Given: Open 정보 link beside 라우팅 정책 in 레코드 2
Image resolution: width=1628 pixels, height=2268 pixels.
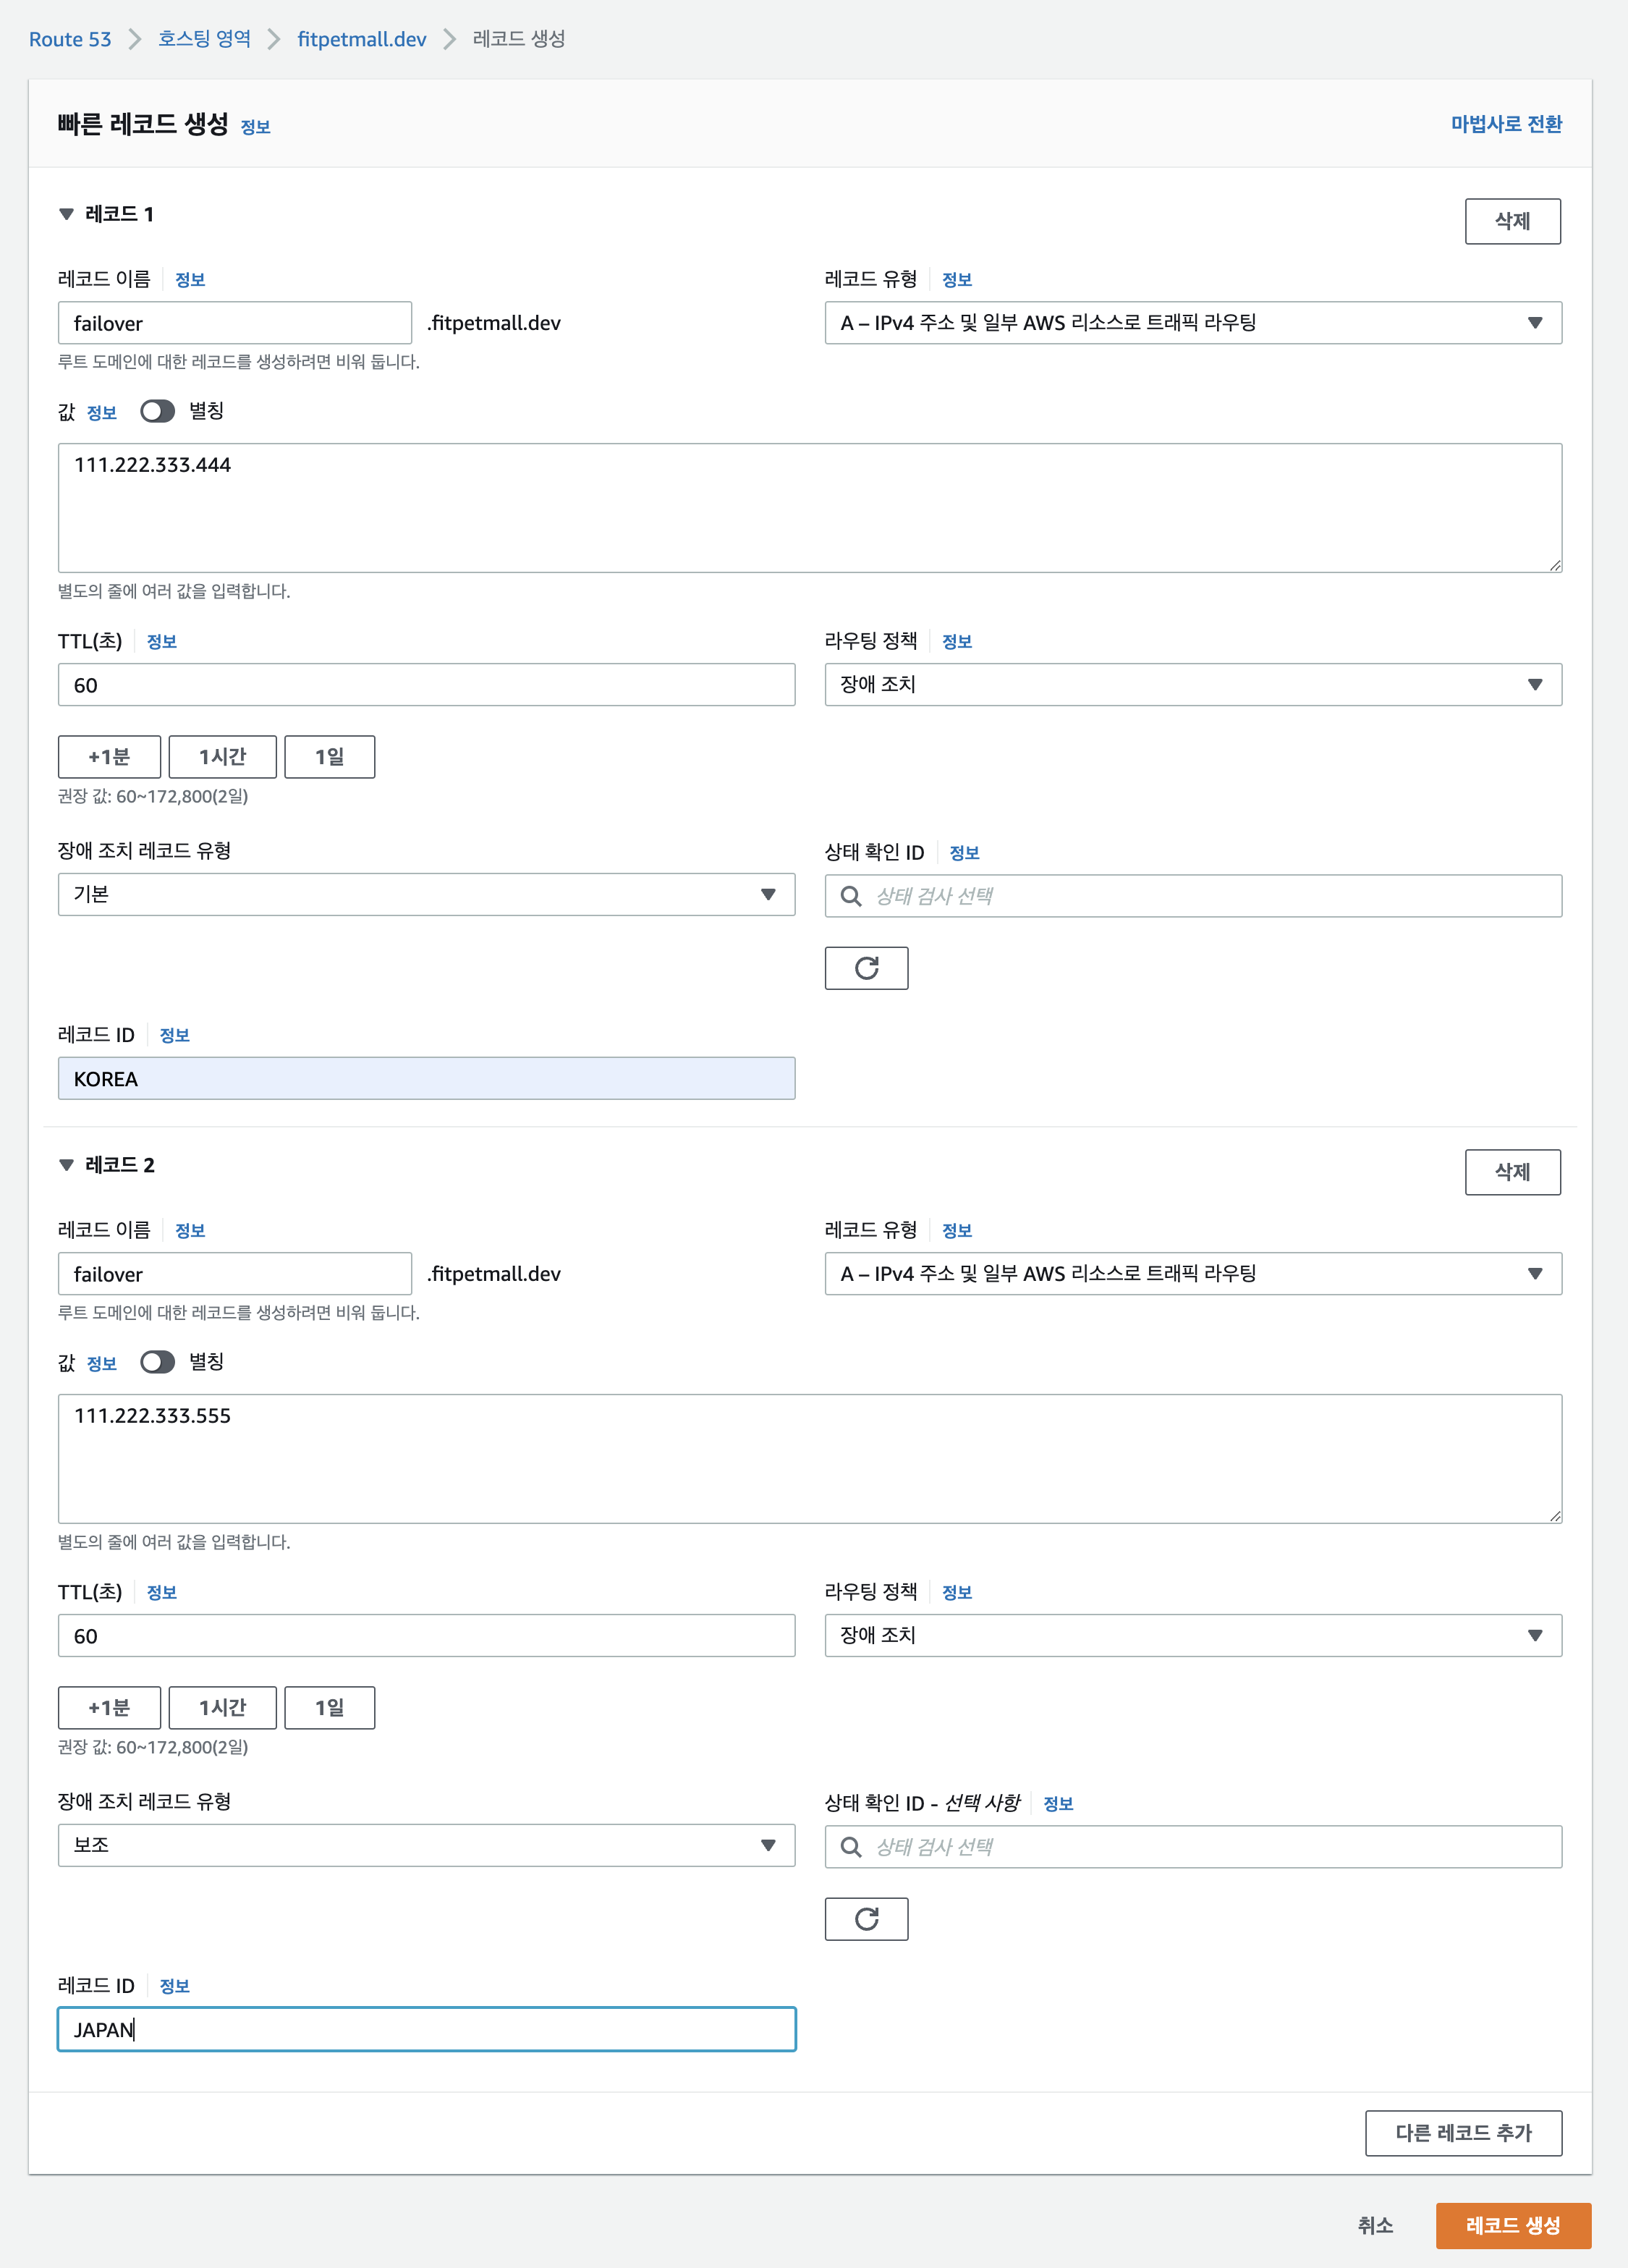Looking at the screenshot, I should tap(957, 1593).
